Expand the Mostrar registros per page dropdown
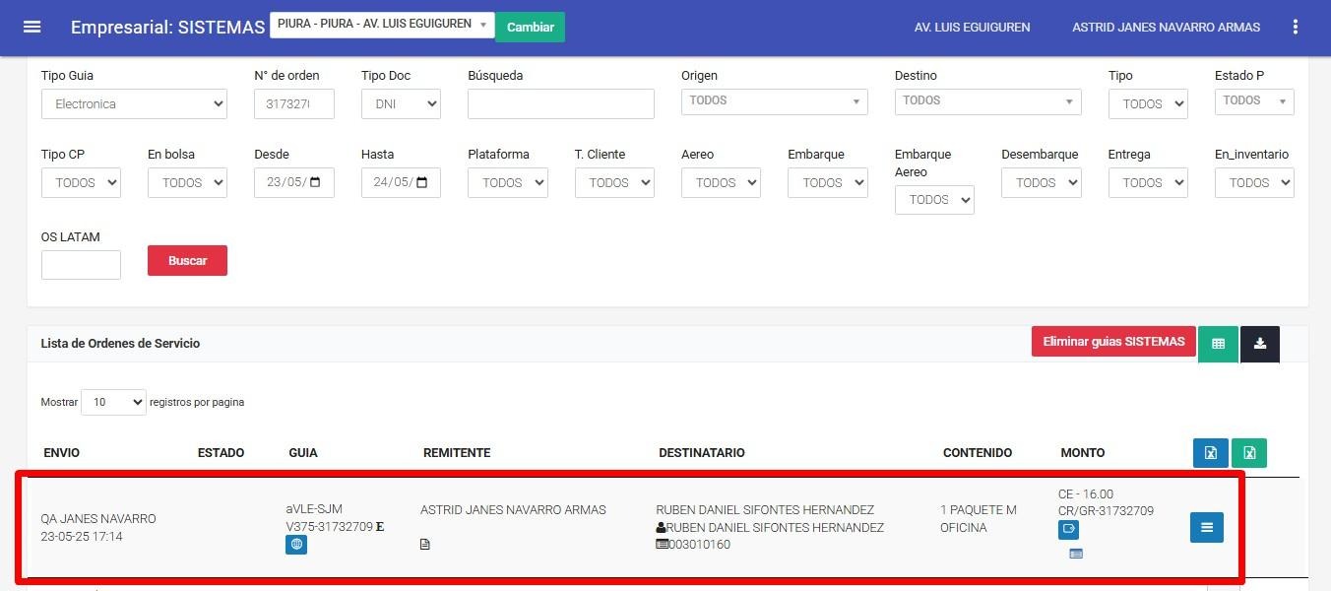Viewport: 1331px width, 591px height. 113,402
